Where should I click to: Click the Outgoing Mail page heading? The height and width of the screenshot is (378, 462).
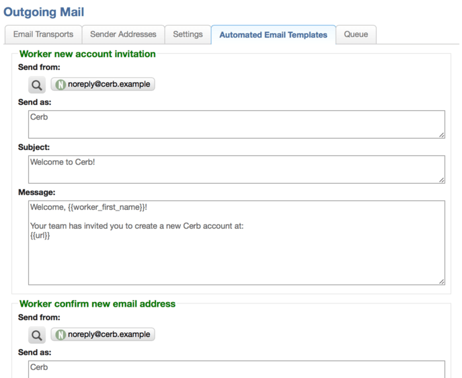click(44, 12)
